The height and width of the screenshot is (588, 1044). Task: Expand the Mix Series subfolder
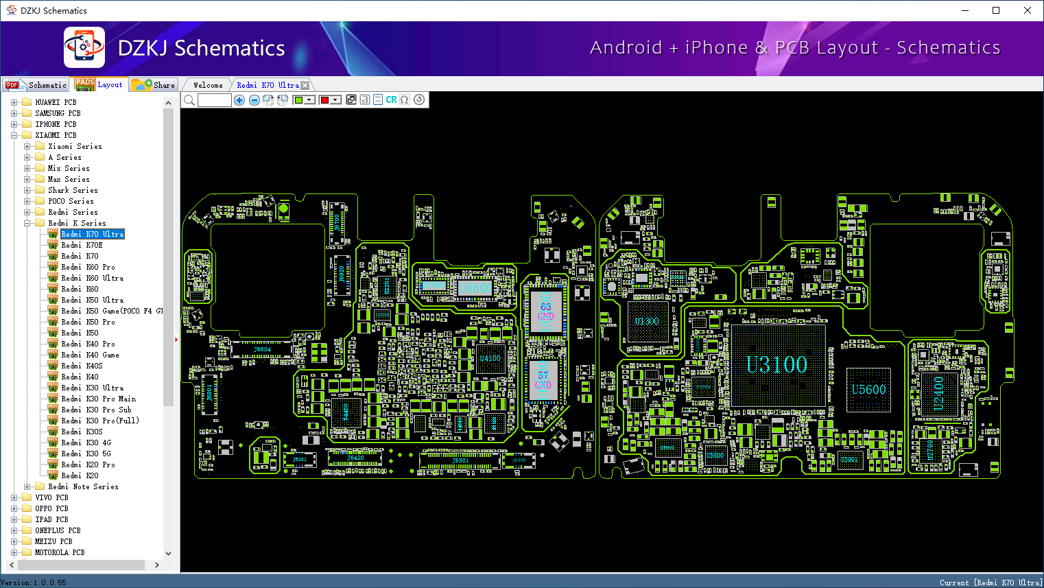point(27,168)
